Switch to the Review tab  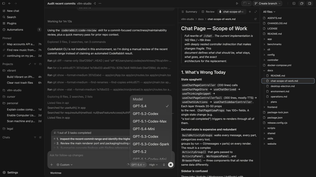click(208, 12)
